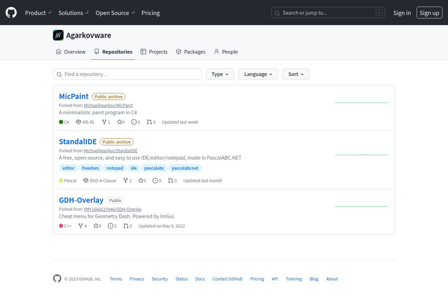Open the MicPaint repository
The height and width of the screenshot is (300, 448).
[x=74, y=96]
